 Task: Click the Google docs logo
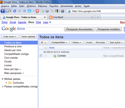click(13, 29)
